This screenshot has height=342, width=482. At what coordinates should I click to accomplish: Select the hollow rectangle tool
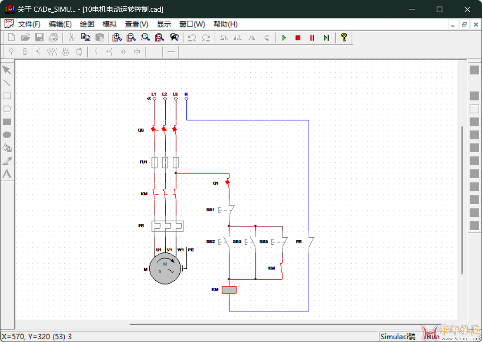tap(7, 96)
